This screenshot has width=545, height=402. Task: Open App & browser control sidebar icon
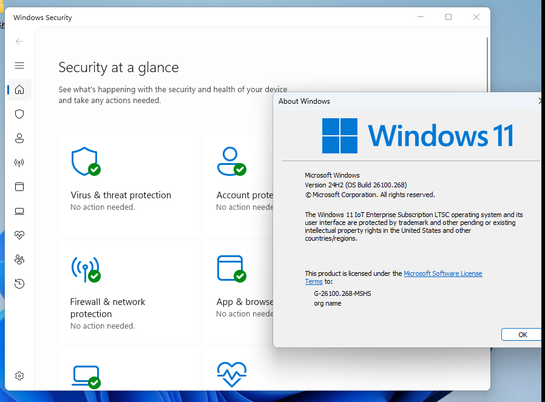point(19,187)
